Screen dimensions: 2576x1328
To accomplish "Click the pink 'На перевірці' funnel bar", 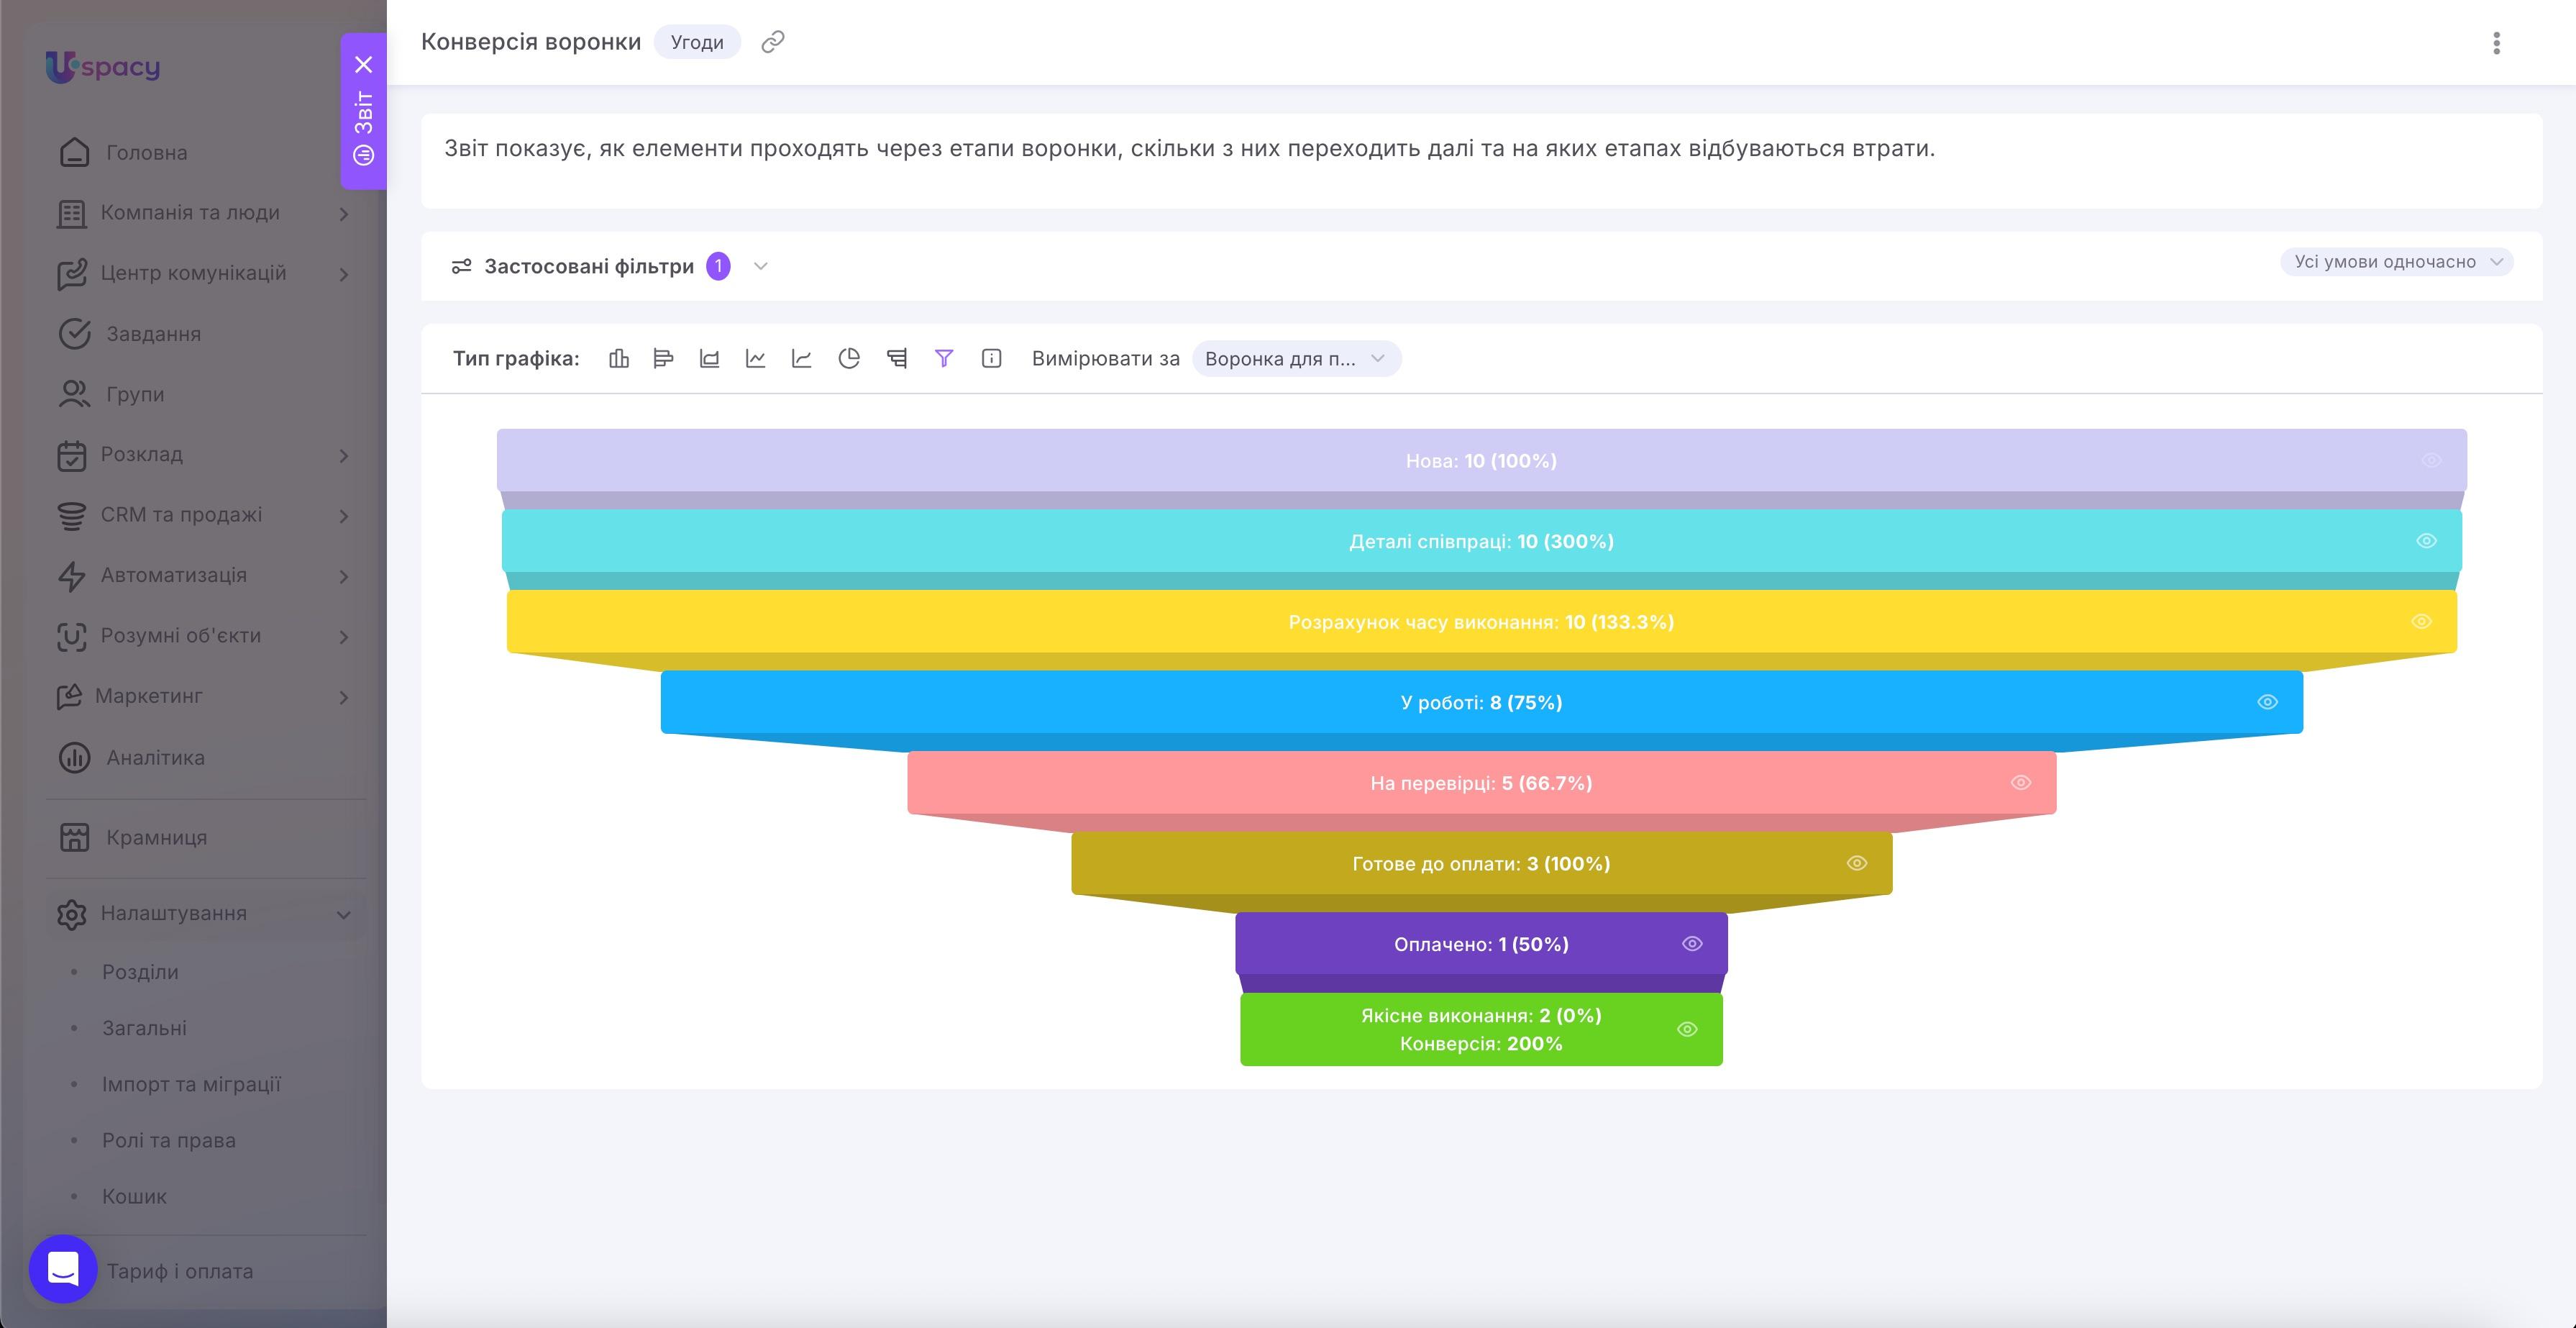I will pyautogui.click(x=1481, y=783).
